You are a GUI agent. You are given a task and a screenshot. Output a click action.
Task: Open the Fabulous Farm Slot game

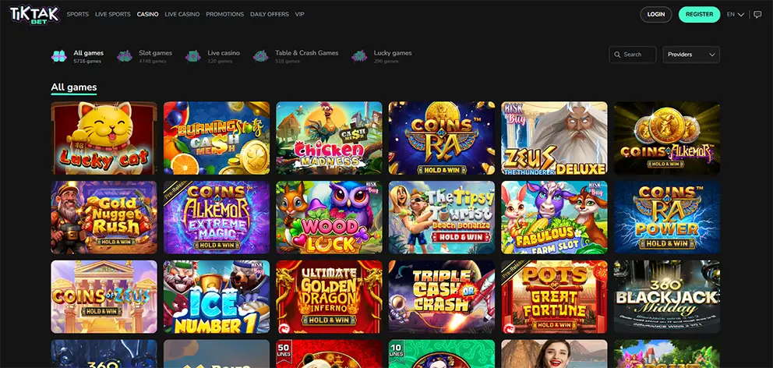pos(554,218)
